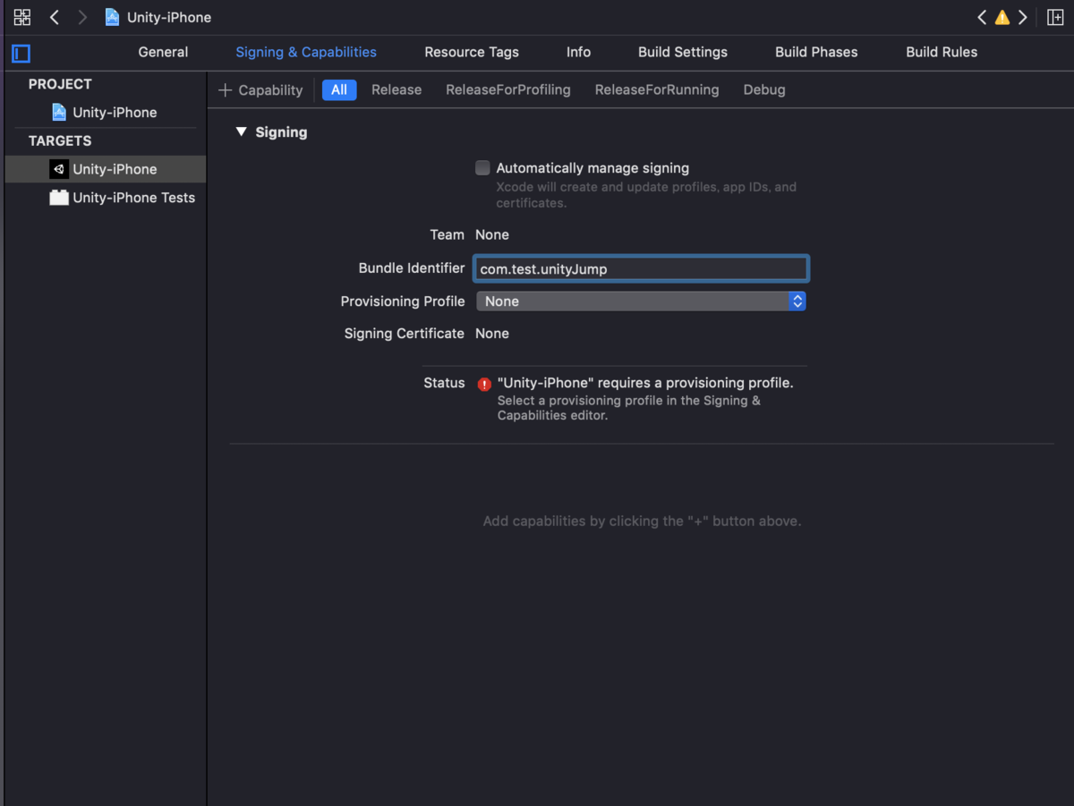This screenshot has height=806, width=1074.
Task: Click the yellow warning triangle in the jump bar
Action: tap(1002, 16)
